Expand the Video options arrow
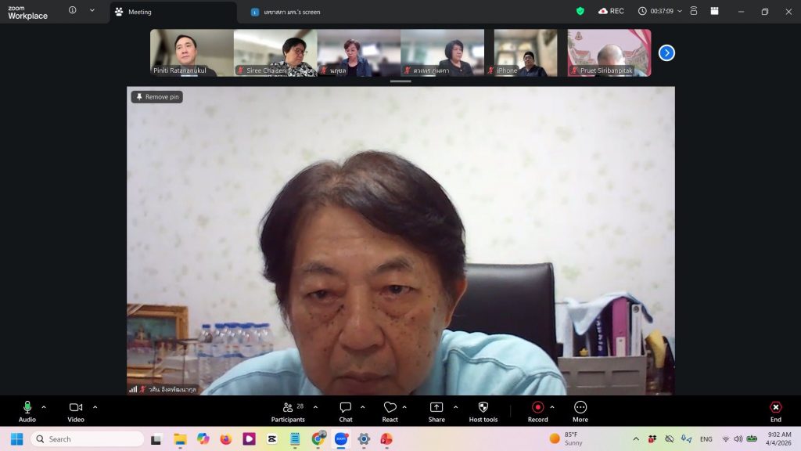Viewport: 801px width, 451px height. coord(95,407)
